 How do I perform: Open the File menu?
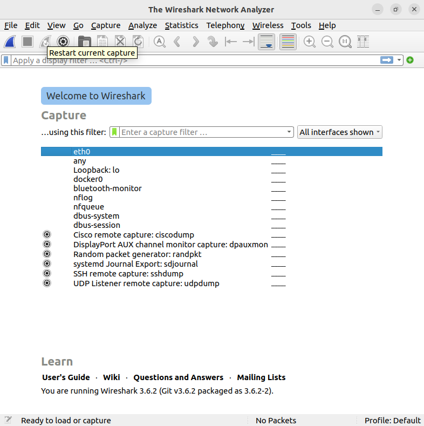coord(11,25)
